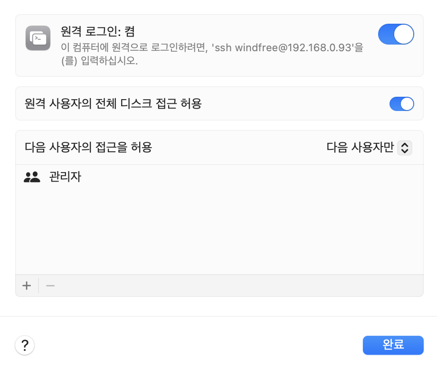Click the Remote Login terminal icon
The width and height of the screenshot is (437, 369).
(x=38, y=38)
